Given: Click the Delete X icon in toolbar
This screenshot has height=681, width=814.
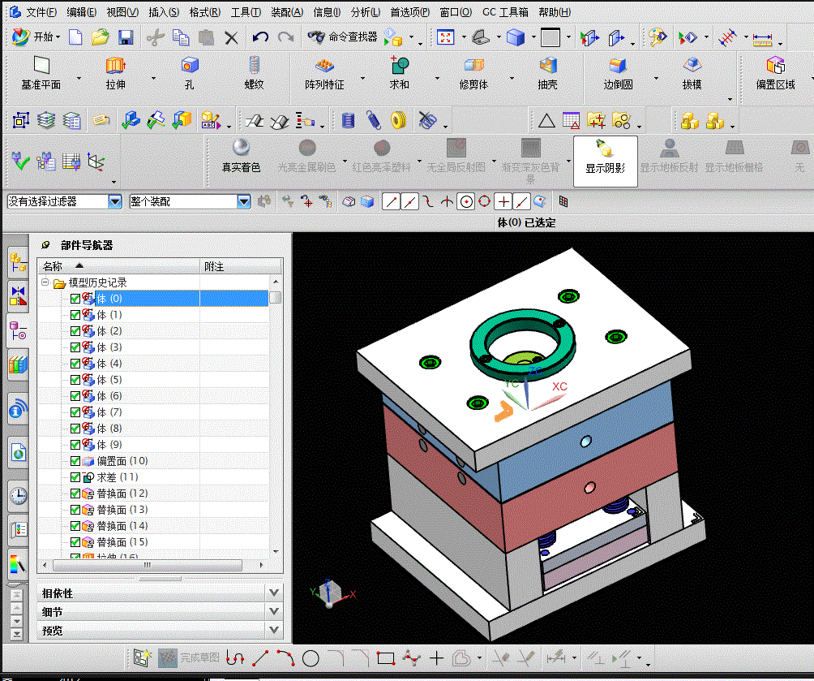Looking at the screenshot, I should (232, 37).
